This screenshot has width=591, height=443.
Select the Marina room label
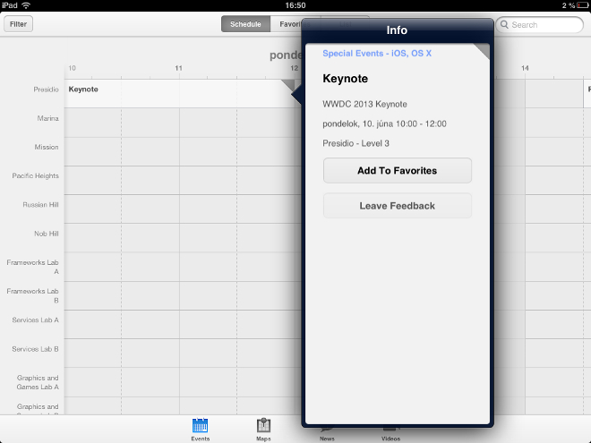click(47, 118)
